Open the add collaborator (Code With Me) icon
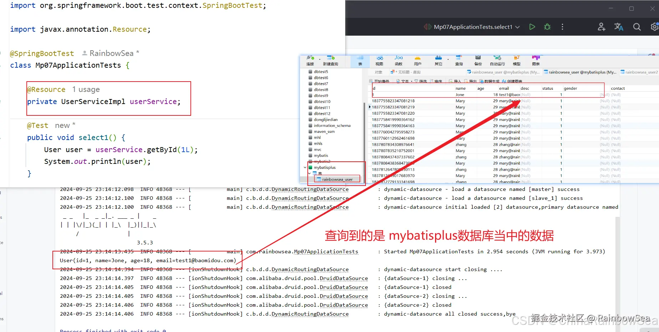The image size is (659, 332). coord(602,27)
